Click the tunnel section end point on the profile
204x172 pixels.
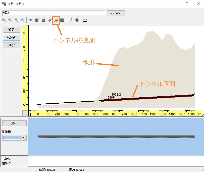(194, 96)
